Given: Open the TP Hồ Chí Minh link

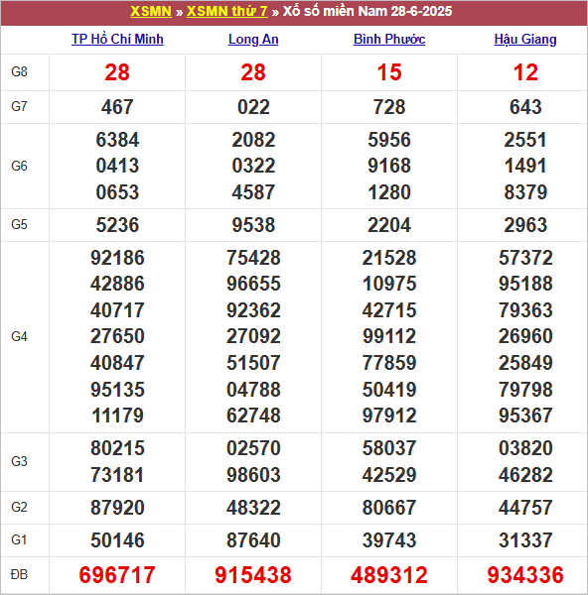Looking at the screenshot, I should click(117, 39).
